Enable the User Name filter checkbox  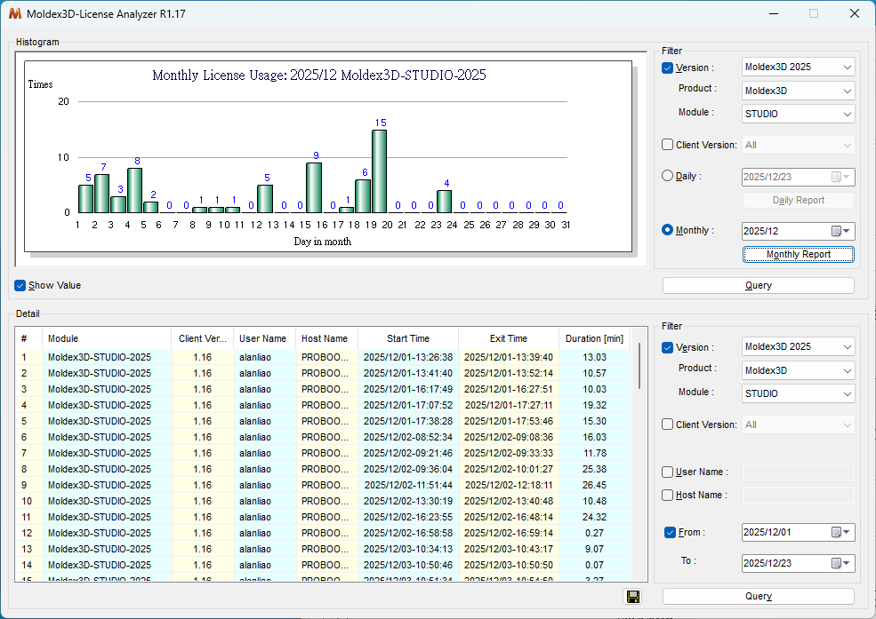click(668, 472)
